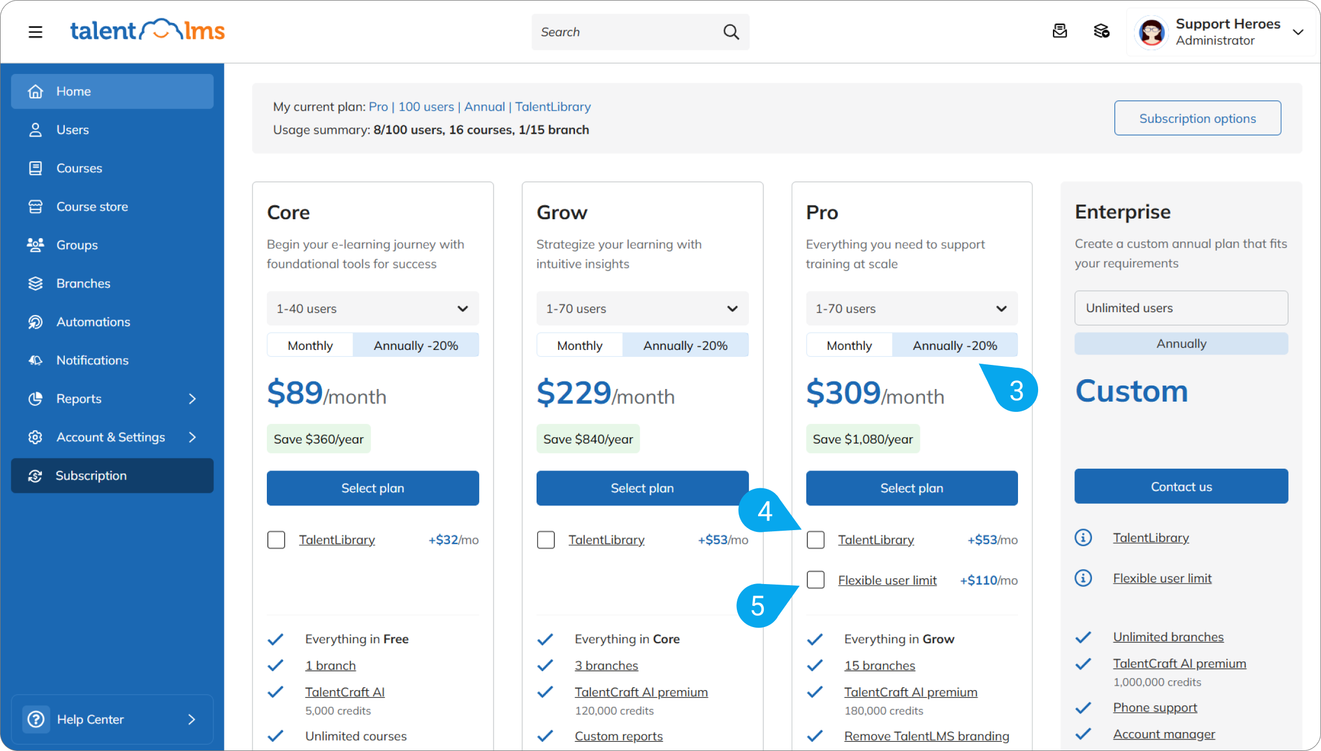Click the Home house icon
The image size is (1321, 751).
pyautogui.click(x=36, y=91)
